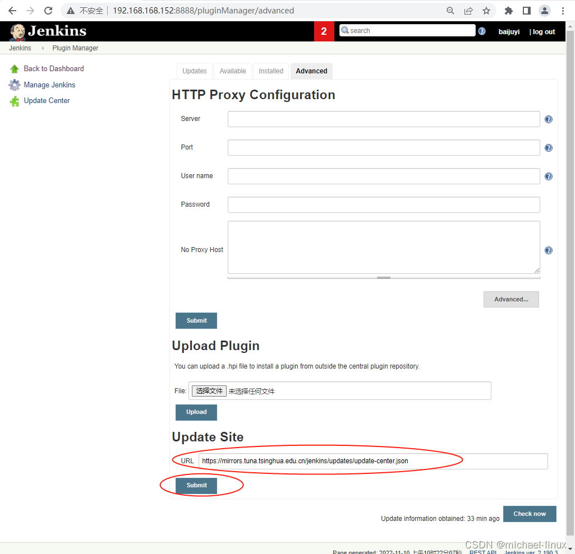Screen dimensions: 575x554
Task: Click the Manage Jenkins gear icon
Action: [14, 85]
